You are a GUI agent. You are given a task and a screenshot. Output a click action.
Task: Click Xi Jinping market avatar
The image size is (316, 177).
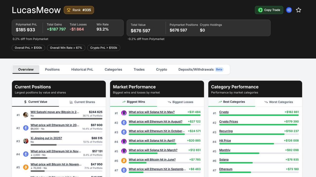pos(26,141)
